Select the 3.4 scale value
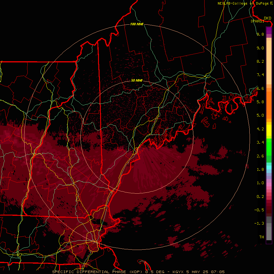 260,142
